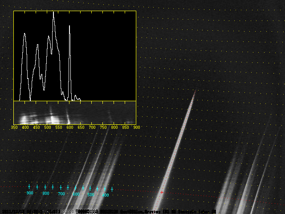Image resolution: width=285 pixels, height=214 pixels.
Task: Click the empty black area of the spectrum plot
Action: (x=107, y=53)
